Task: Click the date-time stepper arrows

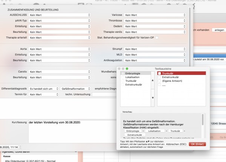Action: 20,147
